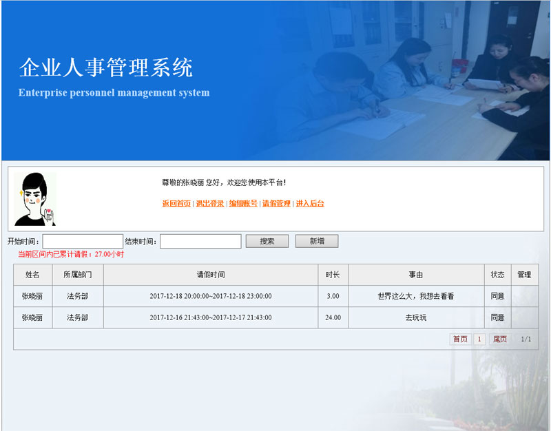The height and width of the screenshot is (431, 551).
Task: Select the 2017-12-16 21:43:00 leave time cell
Action: [x=211, y=317]
